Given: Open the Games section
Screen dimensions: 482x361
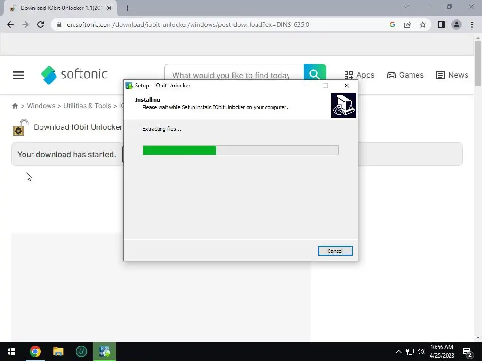Looking at the screenshot, I should coord(405,75).
